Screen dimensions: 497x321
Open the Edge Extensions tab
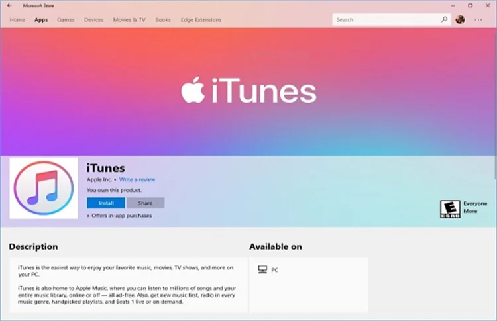pyautogui.click(x=201, y=20)
